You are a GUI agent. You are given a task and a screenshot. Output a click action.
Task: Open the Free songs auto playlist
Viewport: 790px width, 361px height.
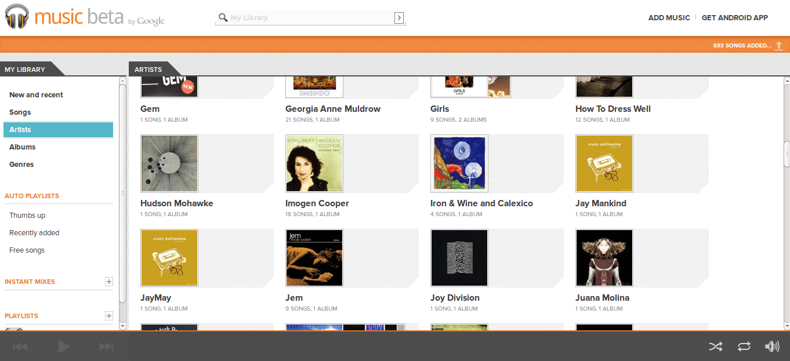[x=27, y=250]
